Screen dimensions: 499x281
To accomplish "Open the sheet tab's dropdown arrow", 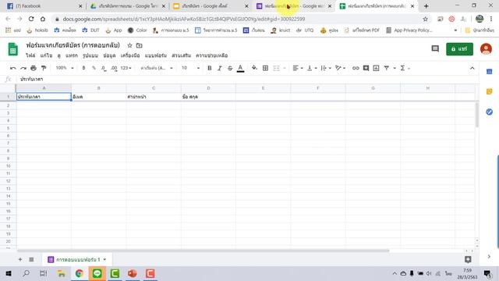I will click(104, 259).
